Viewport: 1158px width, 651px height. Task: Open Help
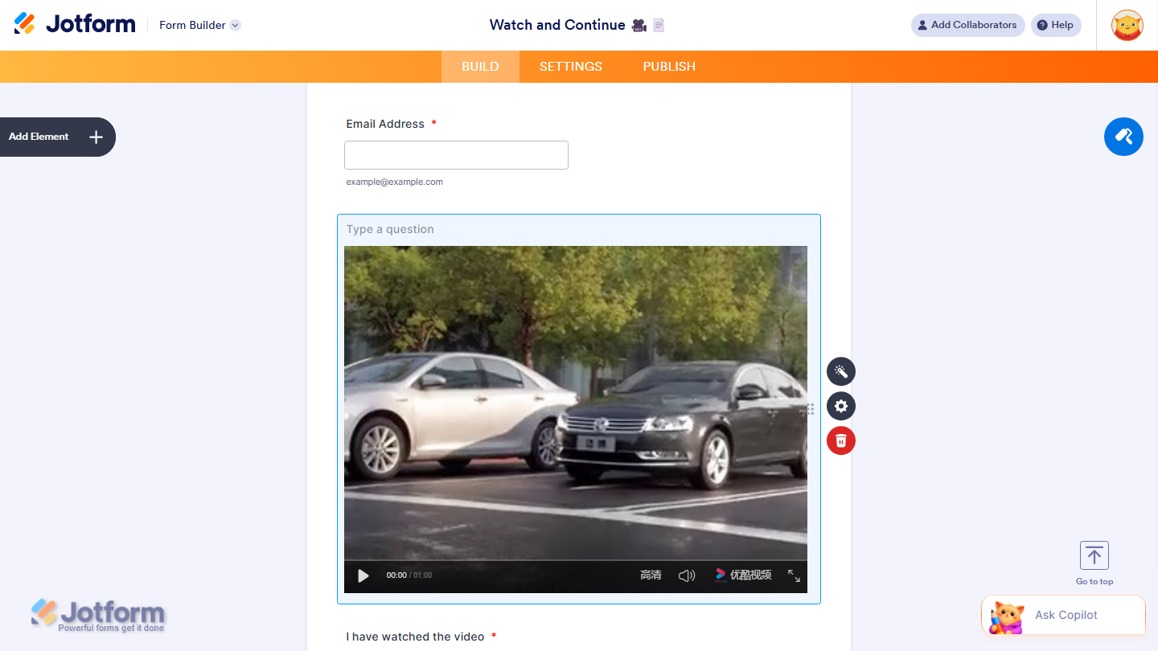1056,25
